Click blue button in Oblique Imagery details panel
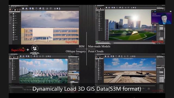The height and width of the screenshot is (98, 174). coord(76,72)
